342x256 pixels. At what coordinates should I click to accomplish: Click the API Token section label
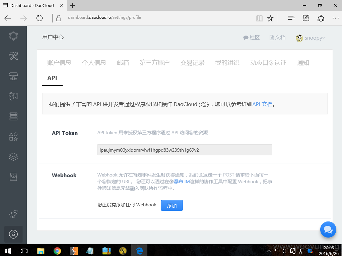point(65,133)
